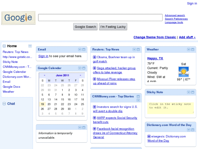The height and width of the screenshot is (149, 198).
Task: Expand the Investors search for signs story
Action: [x=95, y=107]
